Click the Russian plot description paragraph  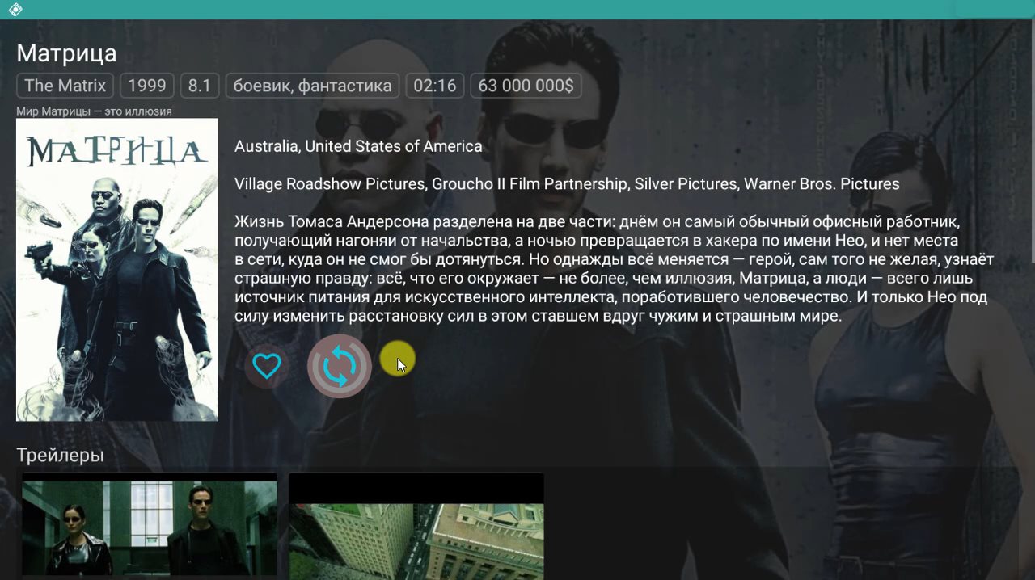614,269
